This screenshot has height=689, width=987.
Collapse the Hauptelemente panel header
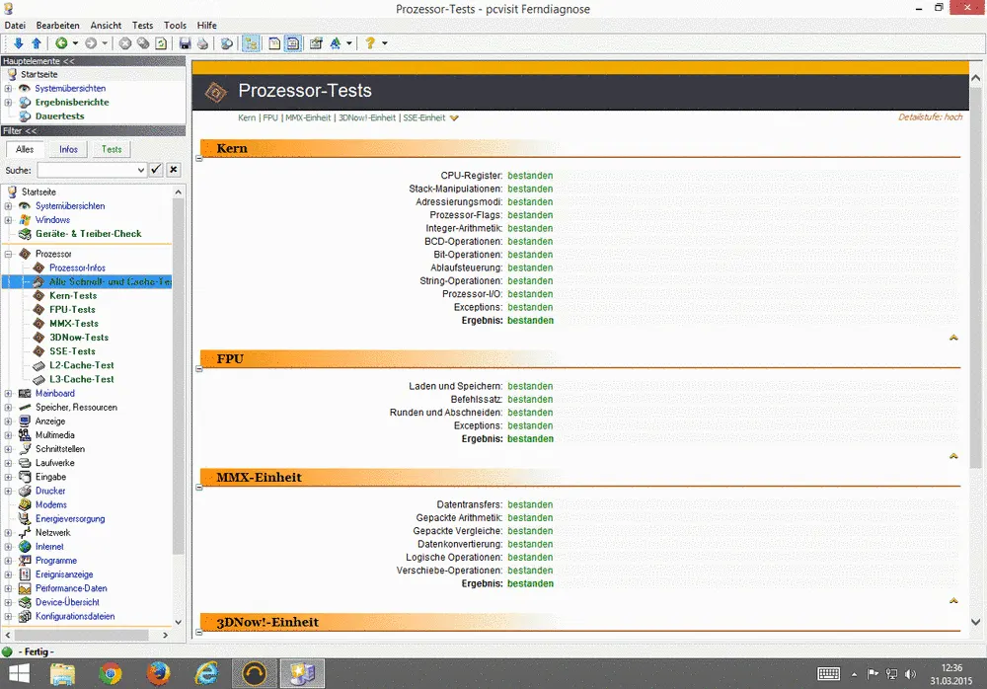click(x=93, y=61)
